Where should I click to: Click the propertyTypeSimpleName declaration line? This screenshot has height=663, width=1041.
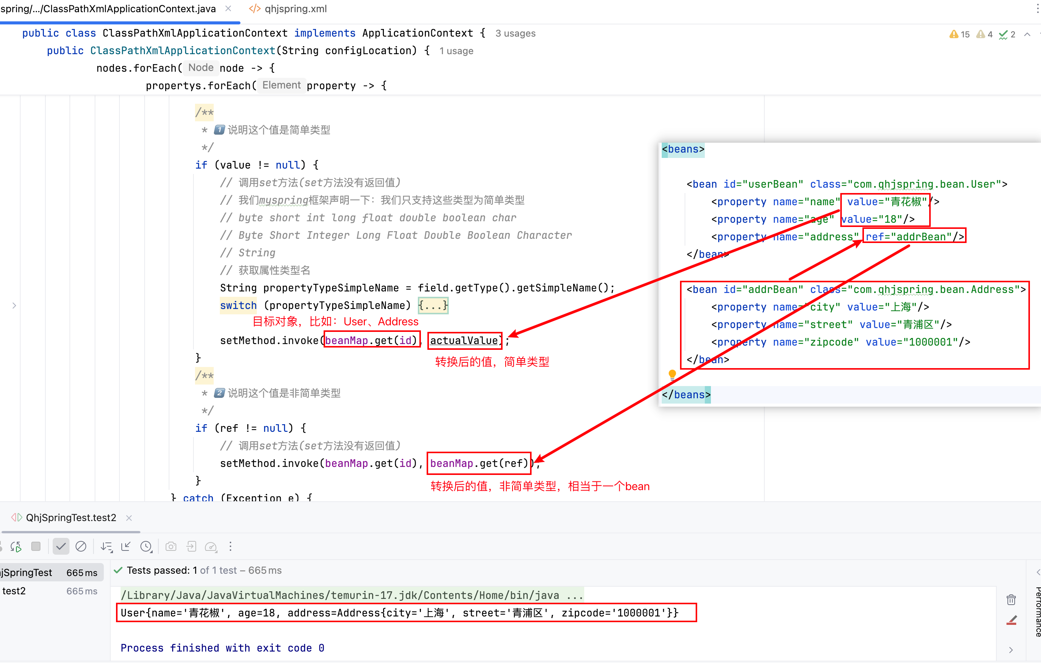click(x=417, y=288)
